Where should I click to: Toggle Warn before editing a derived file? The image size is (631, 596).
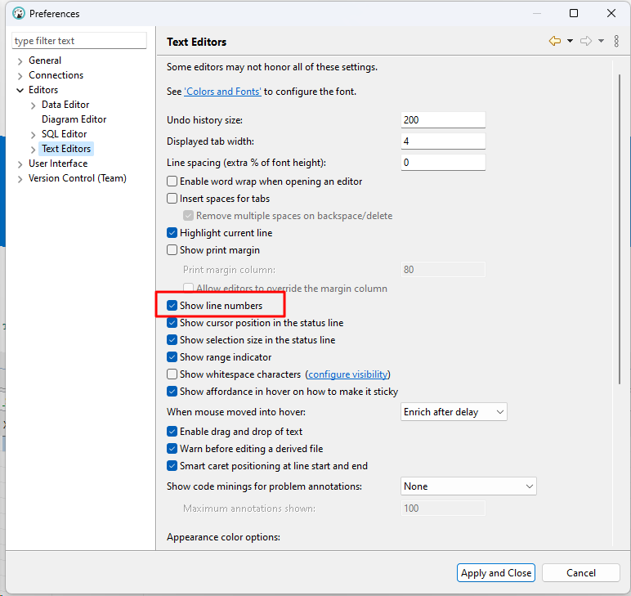point(172,449)
